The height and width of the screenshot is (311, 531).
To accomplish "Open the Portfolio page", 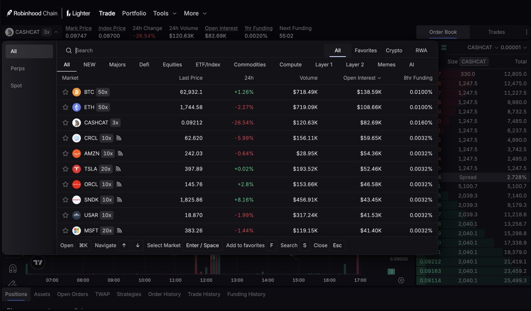I will 134,13.
